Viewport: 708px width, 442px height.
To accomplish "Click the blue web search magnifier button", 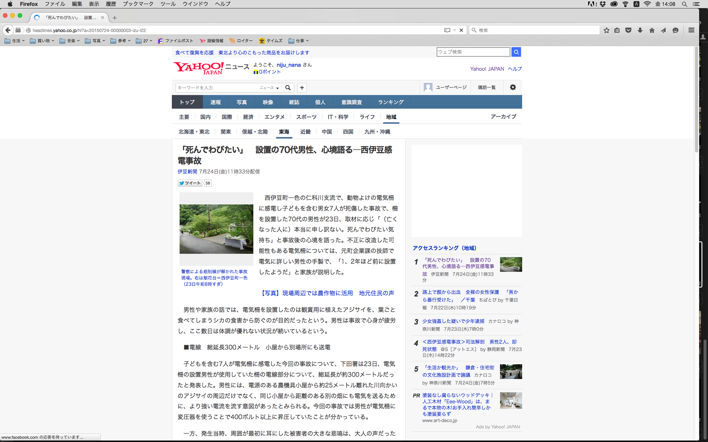I will point(516,52).
